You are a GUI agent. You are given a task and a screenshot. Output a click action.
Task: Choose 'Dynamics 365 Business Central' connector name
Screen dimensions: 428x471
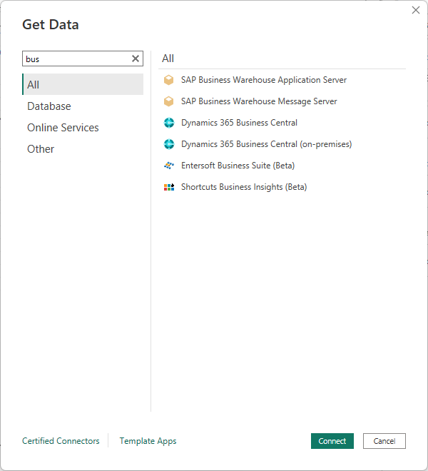pos(239,123)
